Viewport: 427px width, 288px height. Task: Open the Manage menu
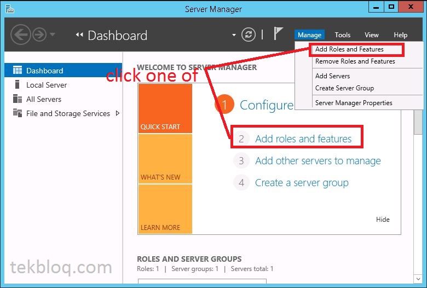pyautogui.click(x=309, y=35)
